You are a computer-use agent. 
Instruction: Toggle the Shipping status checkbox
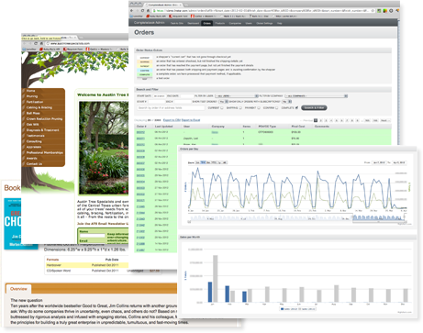(240, 108)
